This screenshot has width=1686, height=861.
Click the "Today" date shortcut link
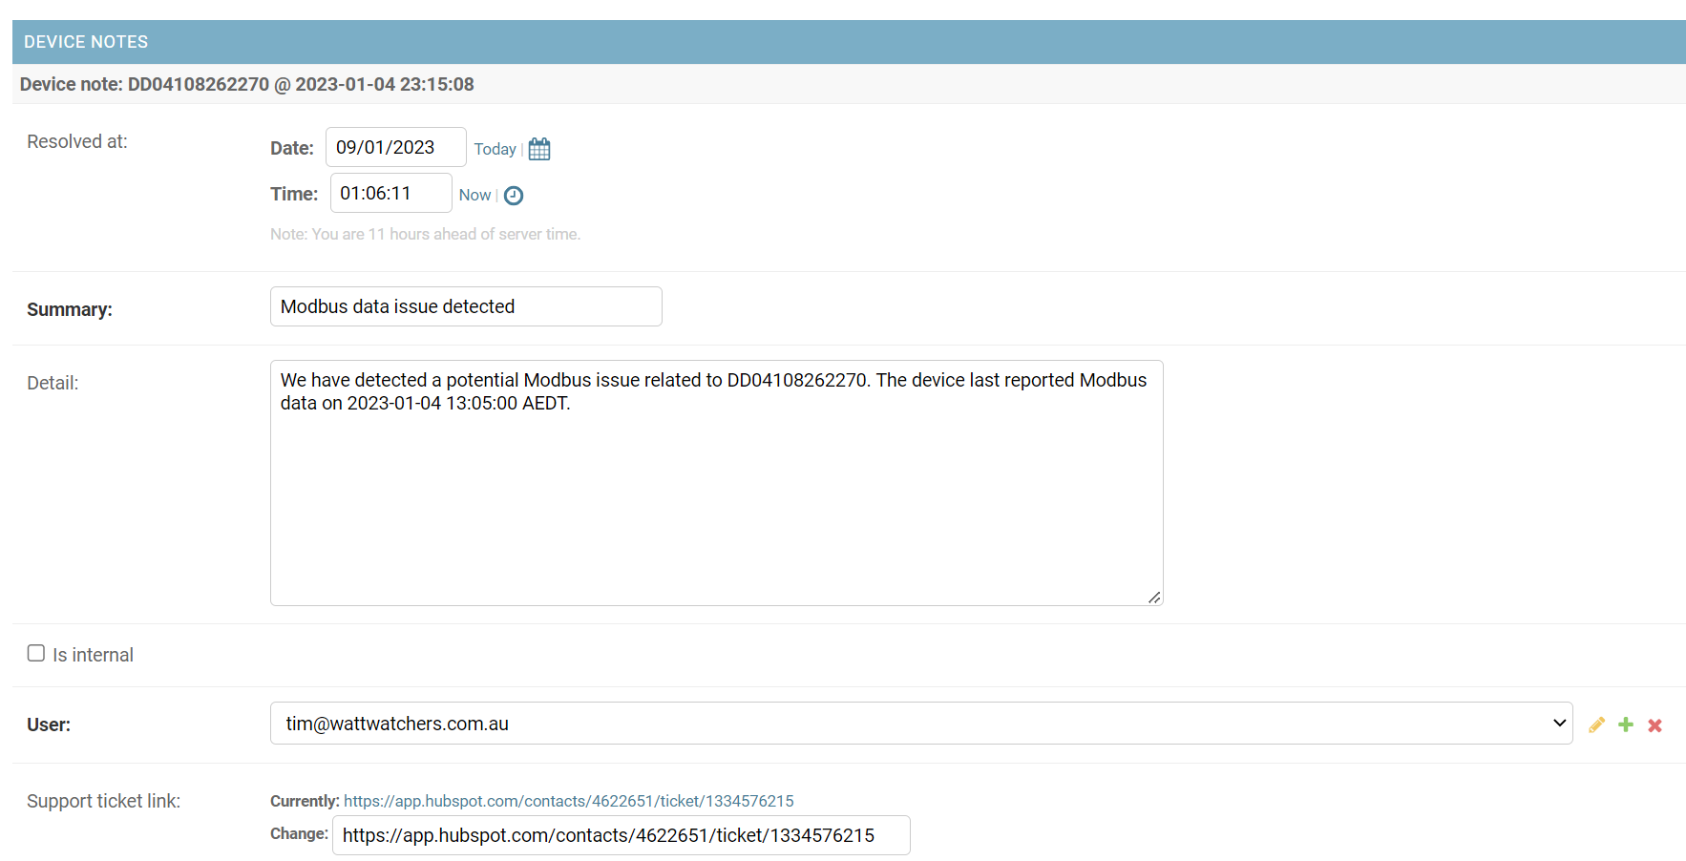tap(495, 149)
